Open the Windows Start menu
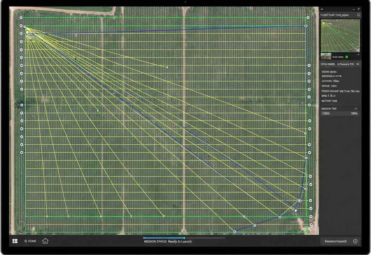The width and height of the screenshot is (371, 255). click(x=14, y=241)
